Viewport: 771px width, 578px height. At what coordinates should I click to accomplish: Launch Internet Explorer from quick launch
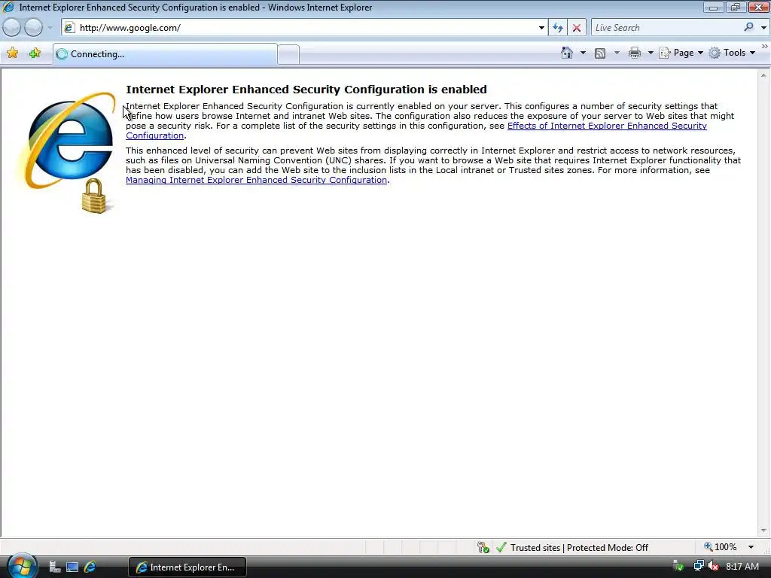pos(90,567)
